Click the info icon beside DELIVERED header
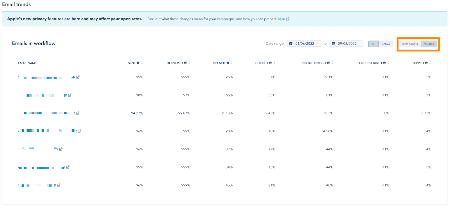The image size is (450, 207). click(x=185, y=63)
